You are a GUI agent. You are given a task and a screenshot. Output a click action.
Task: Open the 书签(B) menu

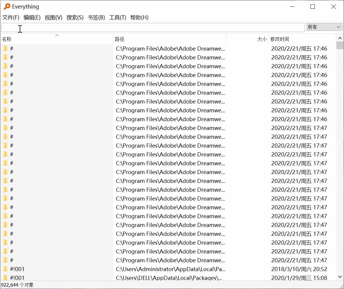point(97,18)
